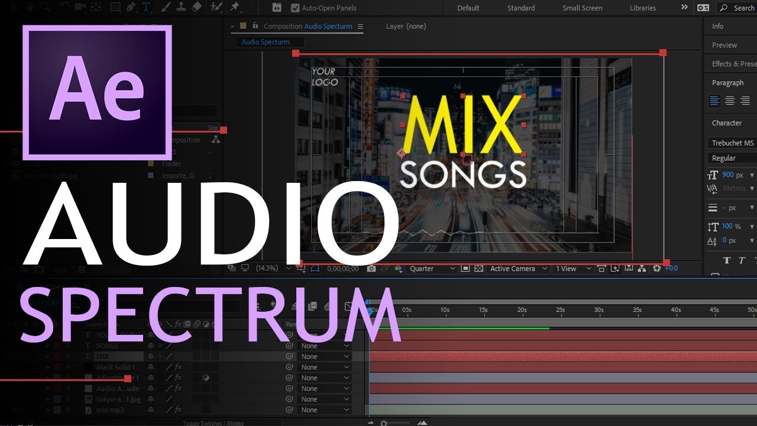The image size is (757, 426).
Task: Click the timeline zoom slider handle
Action: [384, 423]
